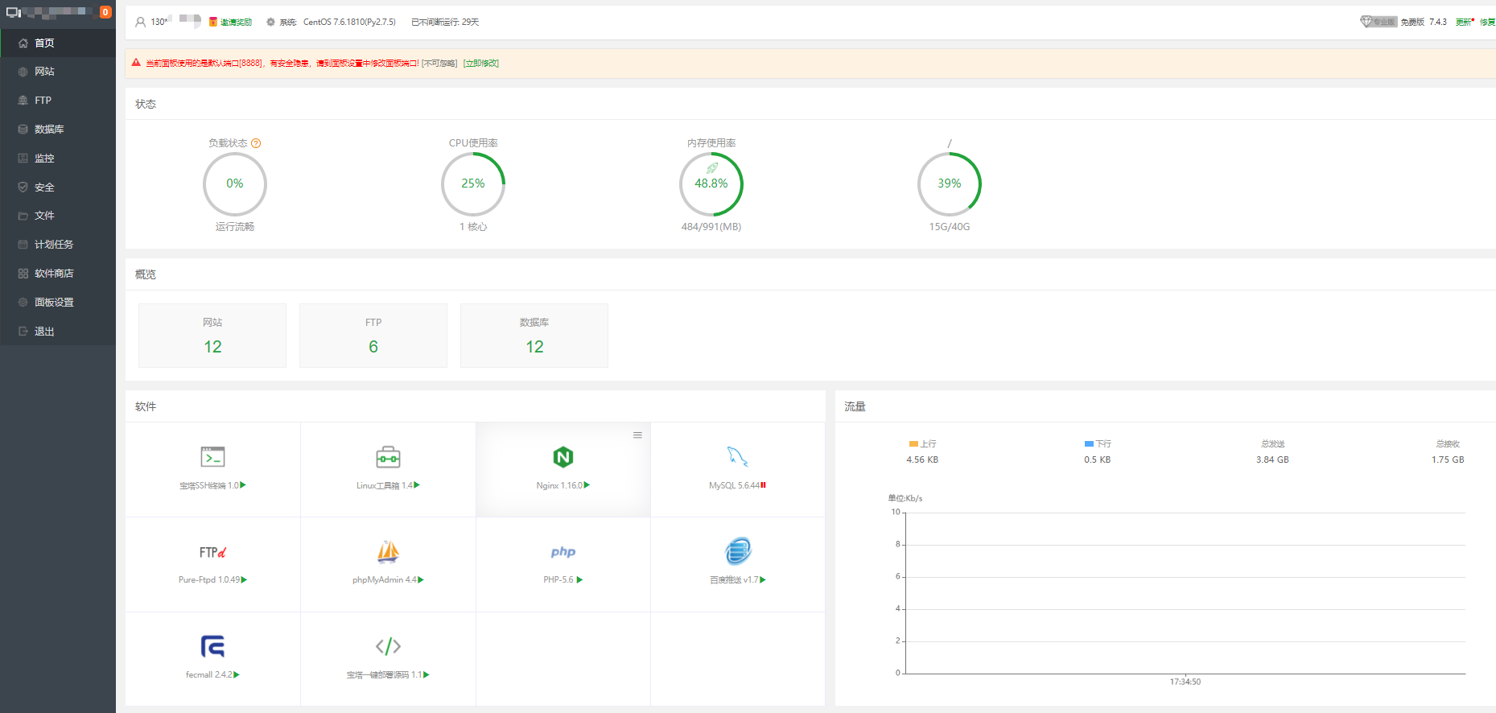1496x713 pixels.
Task: Toggle the 上行 upstream legend
Action: coord(922,444)
